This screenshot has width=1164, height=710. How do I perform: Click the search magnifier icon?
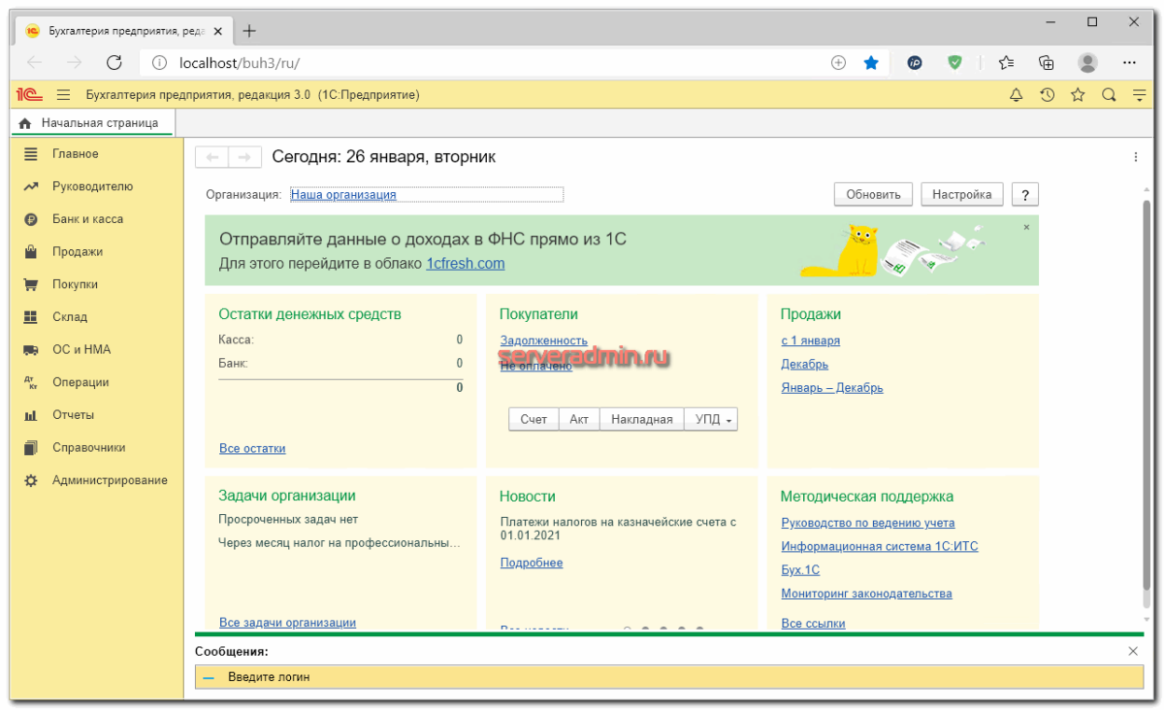point(1109,95)
